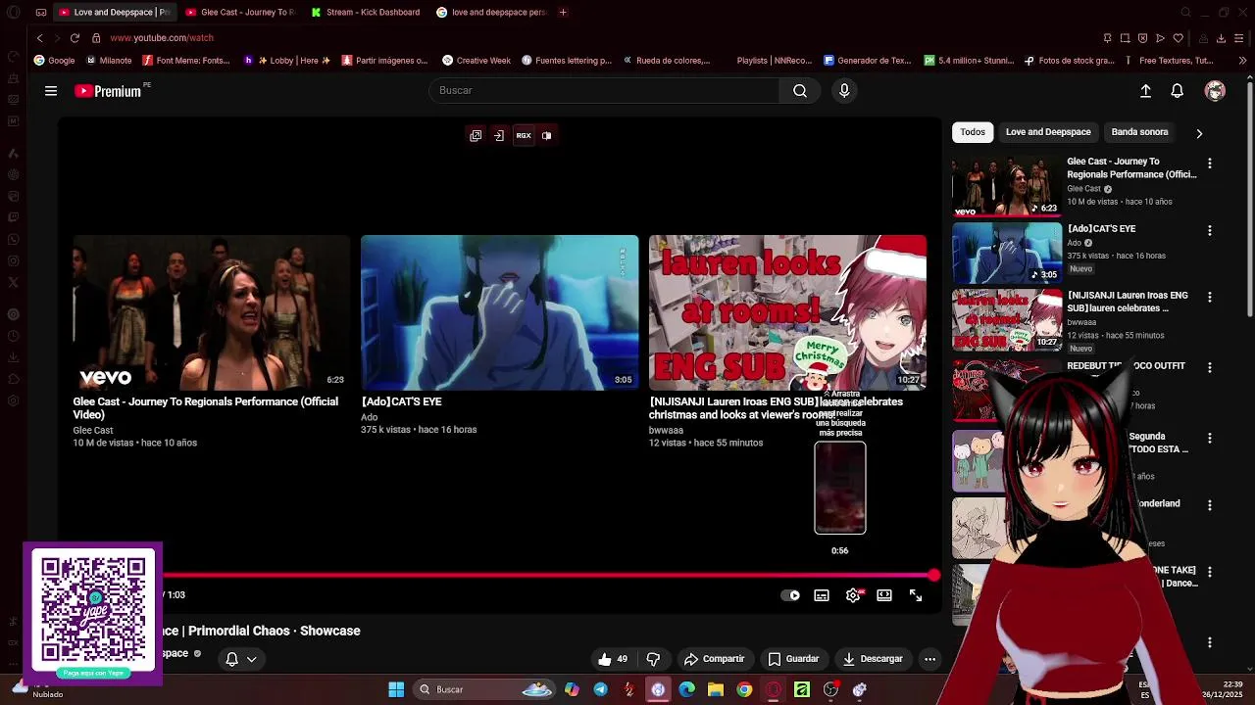The width and height of the screenshot is (1255, 705).
Task: Open player settings gear
Action: 854,595
